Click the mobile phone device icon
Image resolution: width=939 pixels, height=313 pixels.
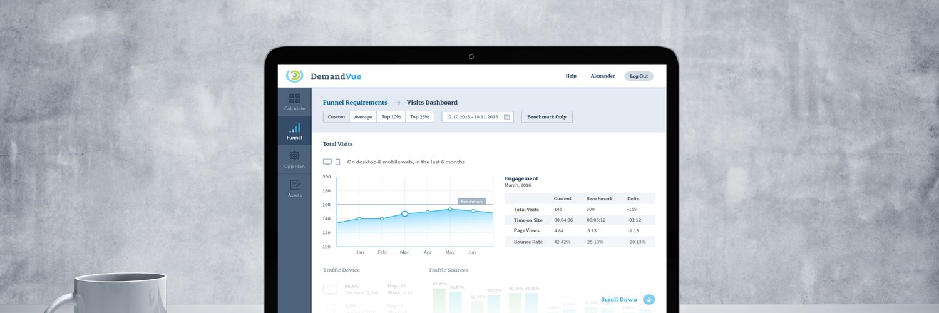[x=338, y=162]
